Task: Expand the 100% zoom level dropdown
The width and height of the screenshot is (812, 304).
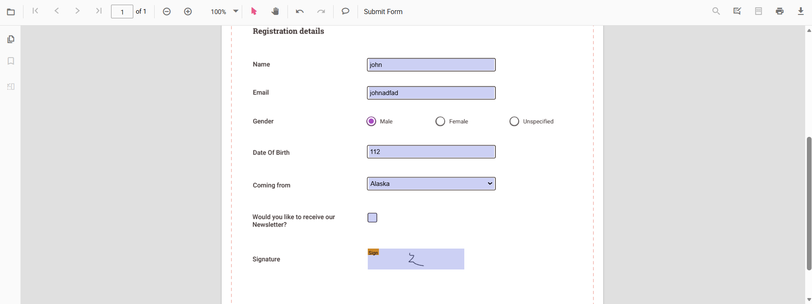Action: (236, 12)
